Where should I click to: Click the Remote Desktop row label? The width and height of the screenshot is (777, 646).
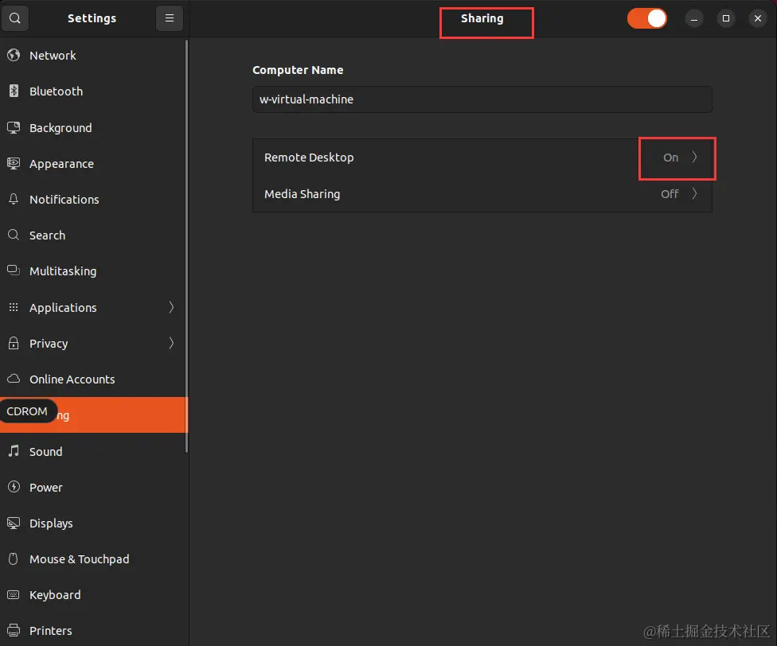coord(309,158)
